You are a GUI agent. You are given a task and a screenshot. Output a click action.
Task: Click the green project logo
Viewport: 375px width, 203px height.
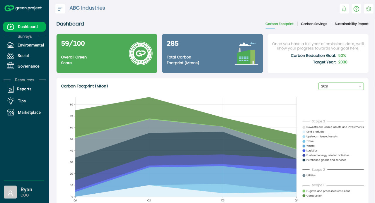tap(23, 8)
